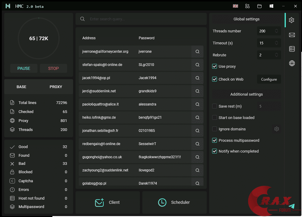Adjust the Threads number stepper arrows
Viewport: 302px width, 217px height.
point(277,31)
